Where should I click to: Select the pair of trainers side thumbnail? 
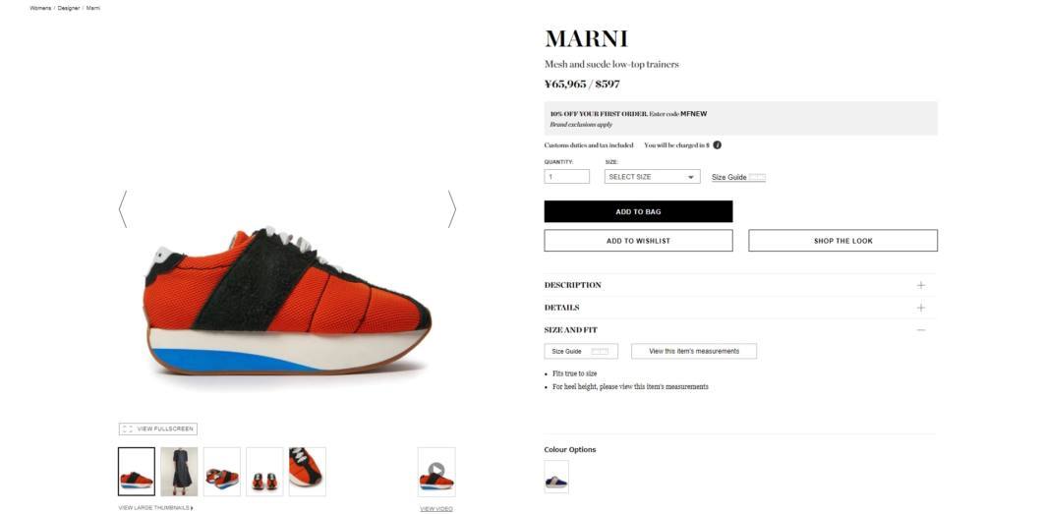221,472
